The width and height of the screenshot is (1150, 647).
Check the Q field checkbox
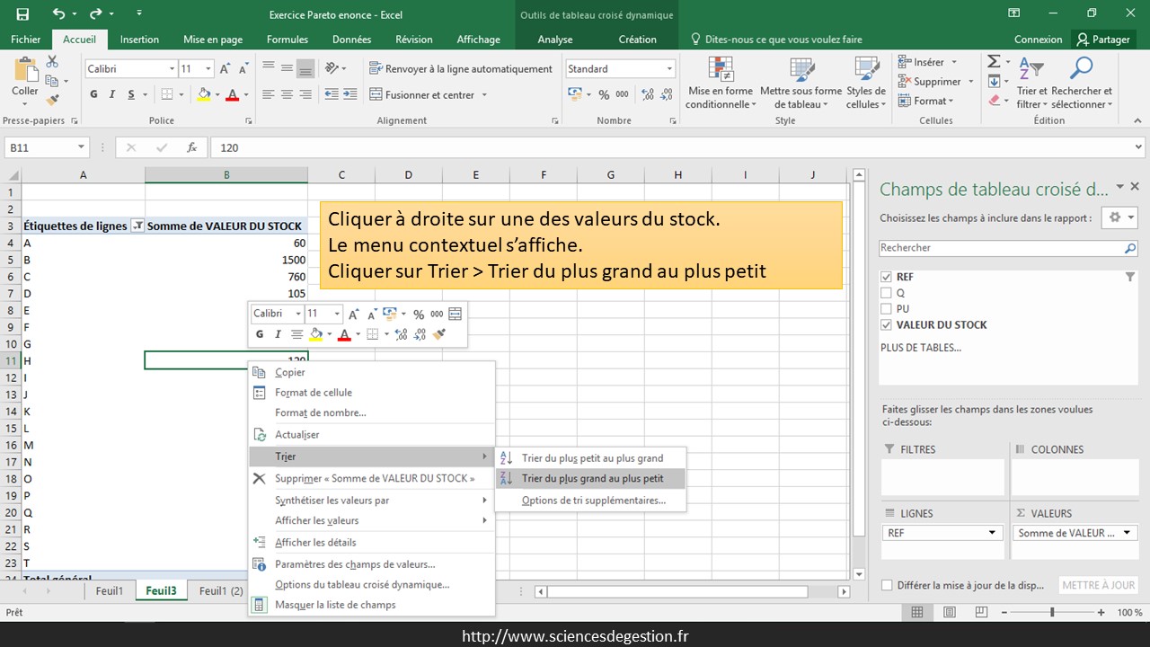[x=887, y=293]
